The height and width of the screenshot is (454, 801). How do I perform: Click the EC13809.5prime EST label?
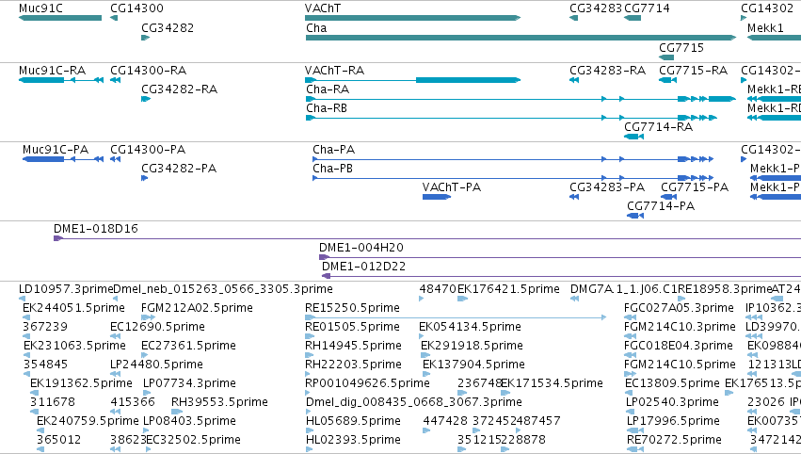pos(672,383)
